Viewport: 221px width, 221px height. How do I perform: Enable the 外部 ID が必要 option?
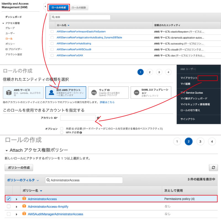(x=62, y=128)
